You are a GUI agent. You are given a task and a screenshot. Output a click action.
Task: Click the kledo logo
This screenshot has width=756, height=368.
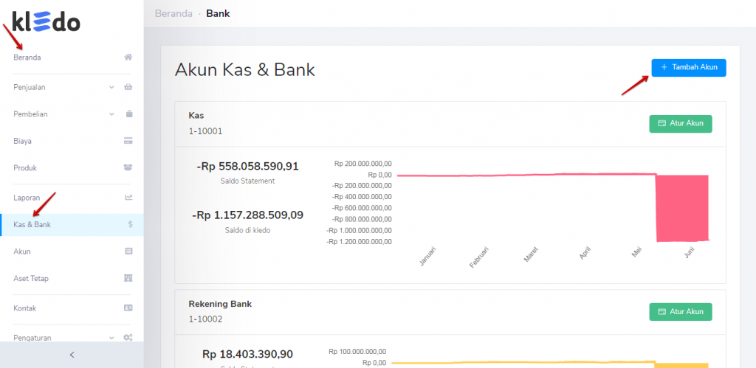point(47,22)
